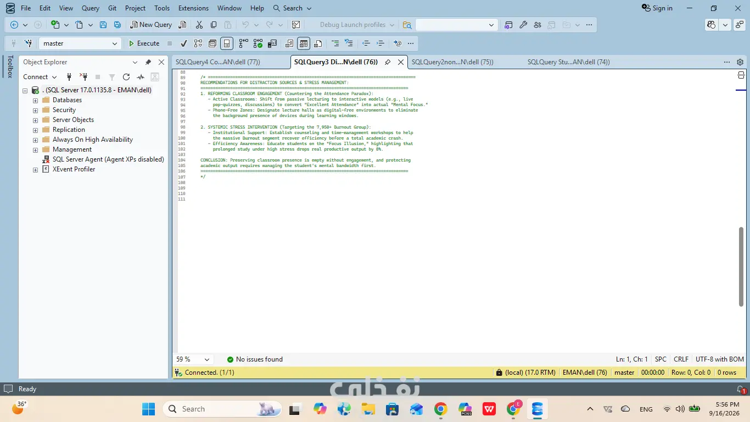Toggle Results to Grid output mode

point(304,43)
